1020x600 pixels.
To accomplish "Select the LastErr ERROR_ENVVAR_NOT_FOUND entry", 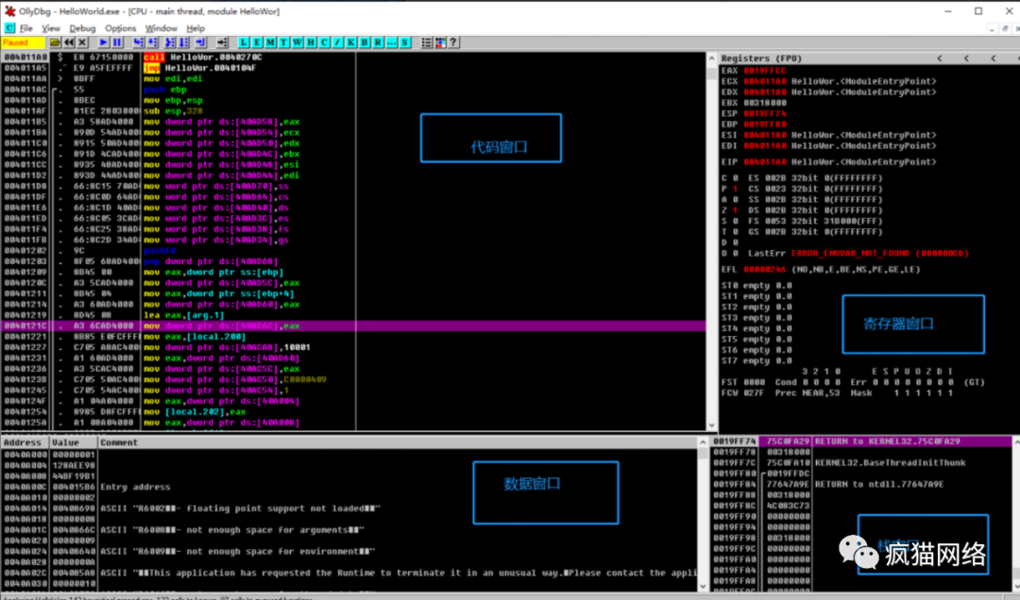I will tap(858, 254).
